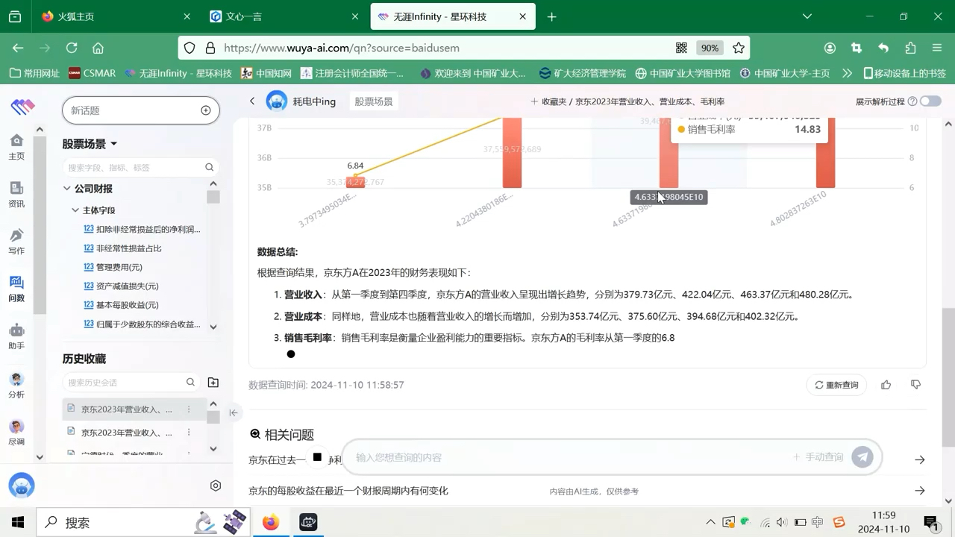Screen dimensions: 955x537
Task: Click the send paper-plane button
Action: [x=862, y=457]
